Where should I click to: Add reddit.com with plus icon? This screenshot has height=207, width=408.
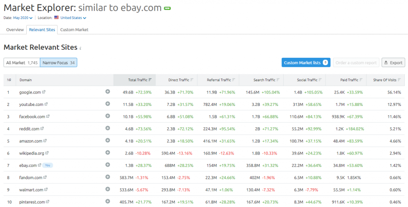coord(108,128)
